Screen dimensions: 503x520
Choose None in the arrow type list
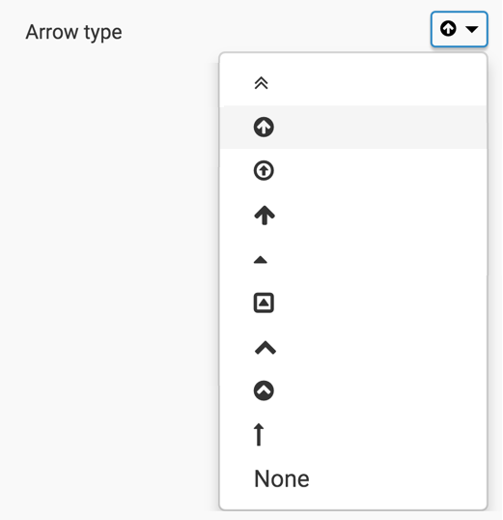click(x=282, y=478)
